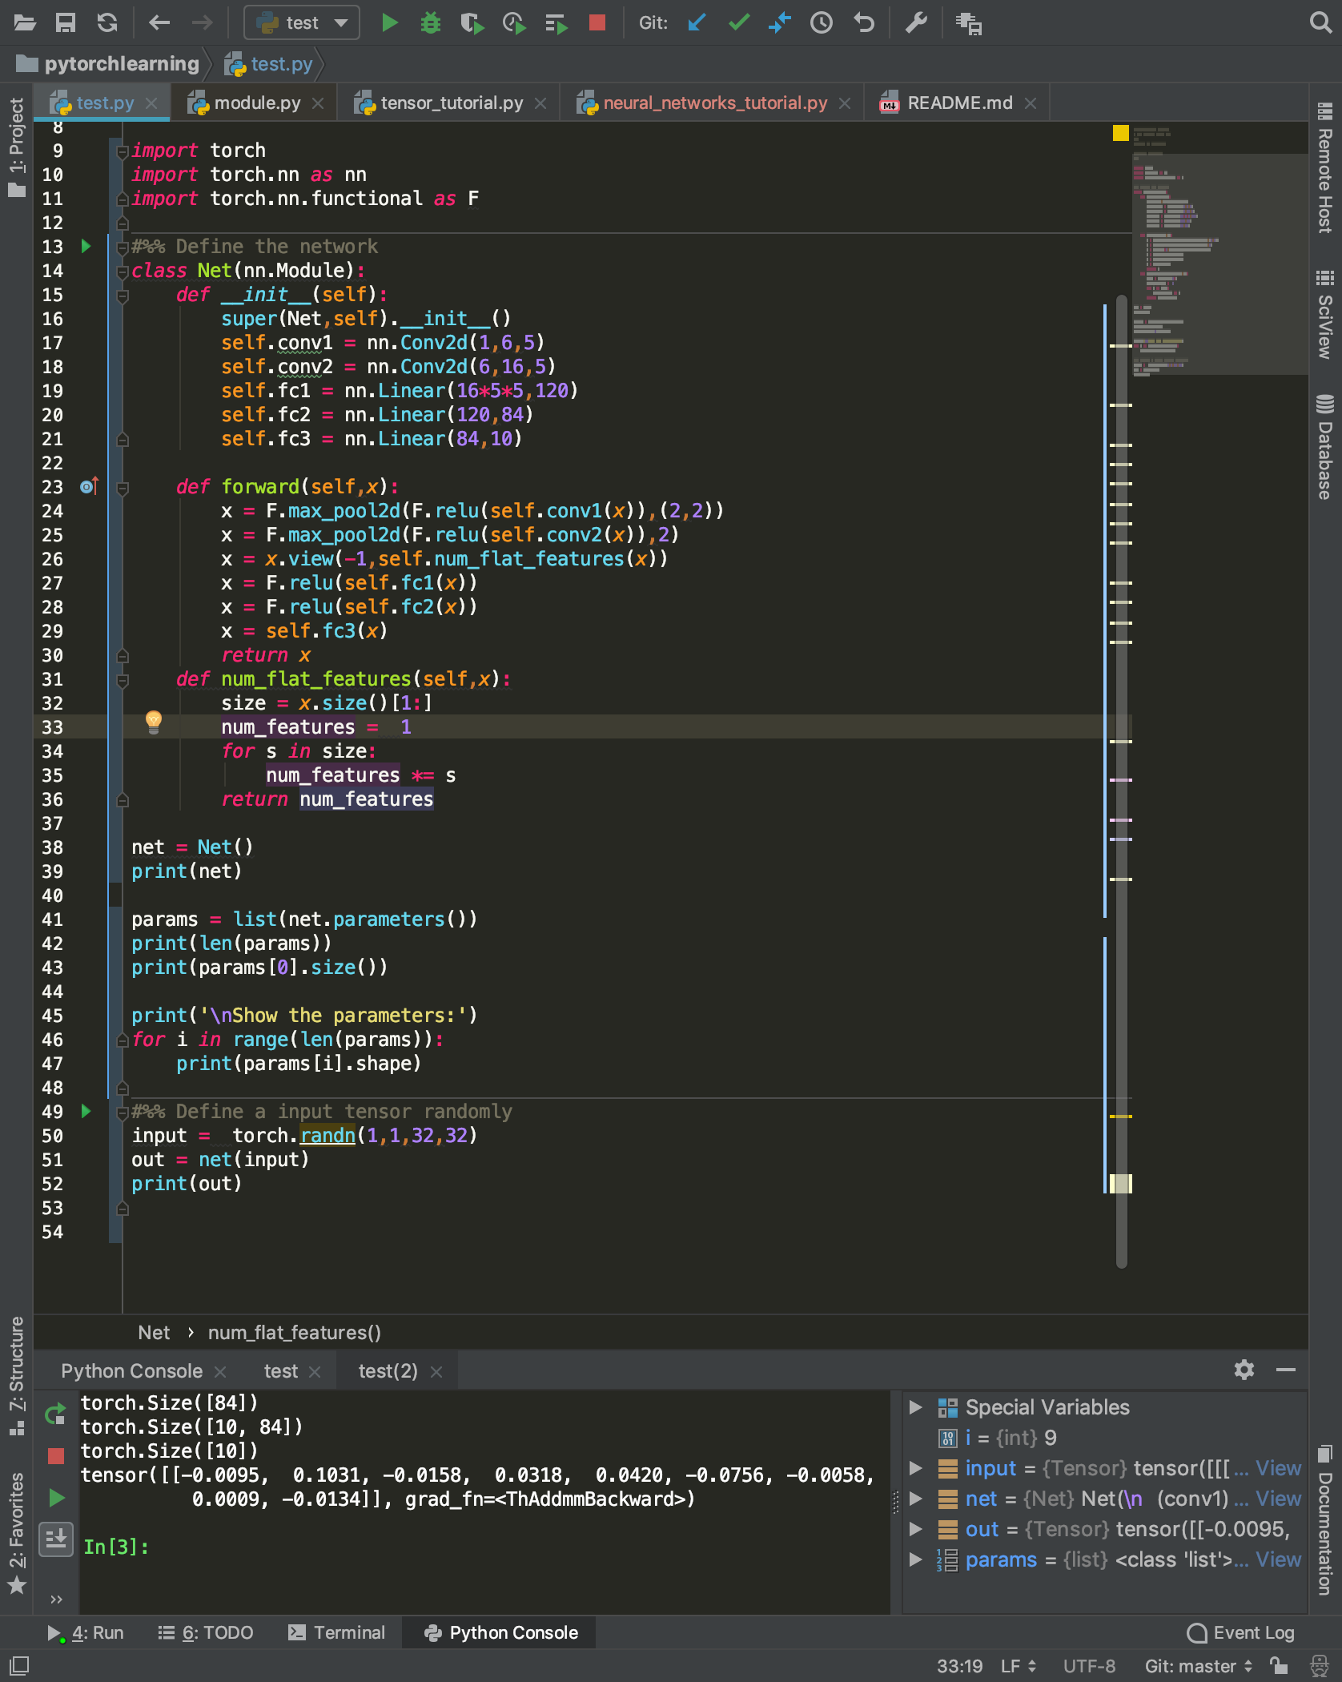Click the In[3] console input prompt
This screenshot has height=1682, width=1342.
(116, 1547)
